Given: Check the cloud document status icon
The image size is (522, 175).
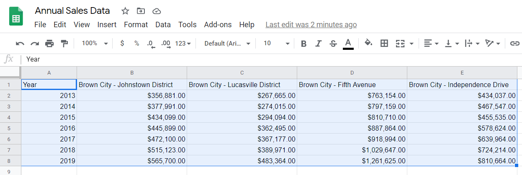Looking at the screenshot, I should (157, 11).
